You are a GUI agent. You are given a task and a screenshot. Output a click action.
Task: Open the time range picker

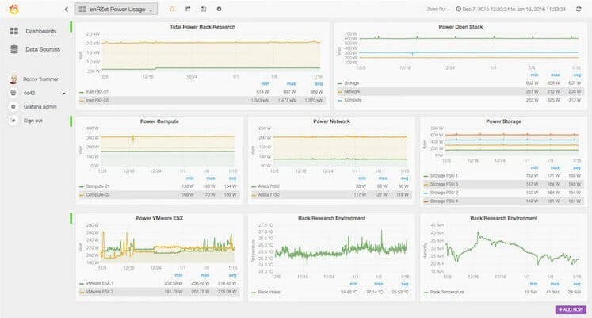pyautogui.click(x=511, y=9)
